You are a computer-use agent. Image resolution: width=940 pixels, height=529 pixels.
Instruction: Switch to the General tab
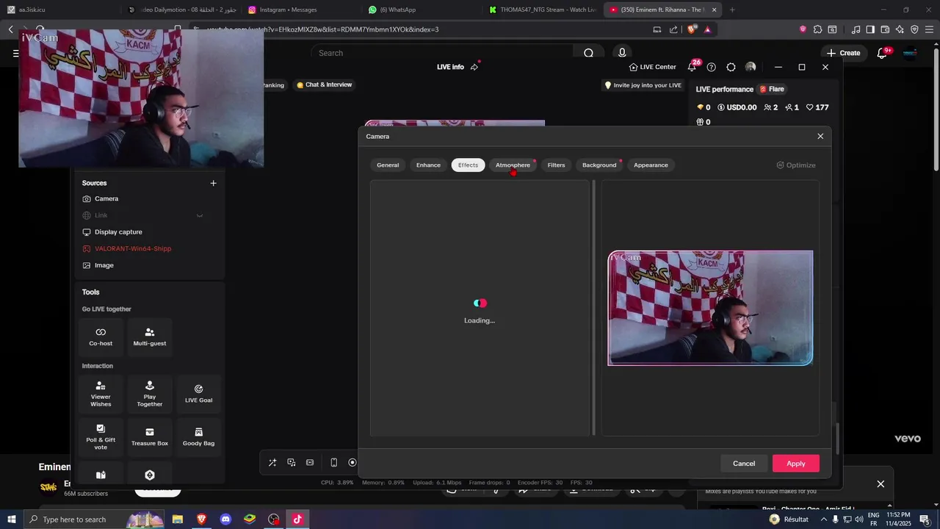point(388,165)
